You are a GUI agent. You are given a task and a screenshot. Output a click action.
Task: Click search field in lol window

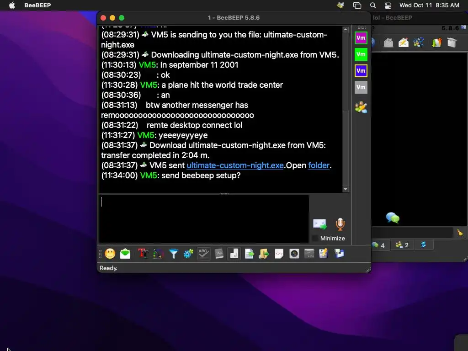point(413,232)
